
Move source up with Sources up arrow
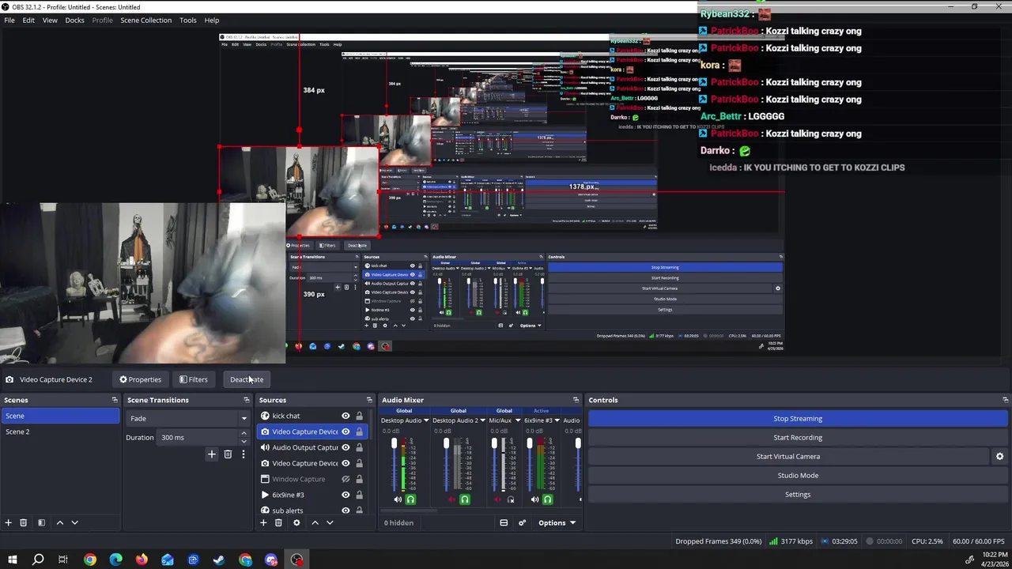pyautogui.click(x=315, y=522)
